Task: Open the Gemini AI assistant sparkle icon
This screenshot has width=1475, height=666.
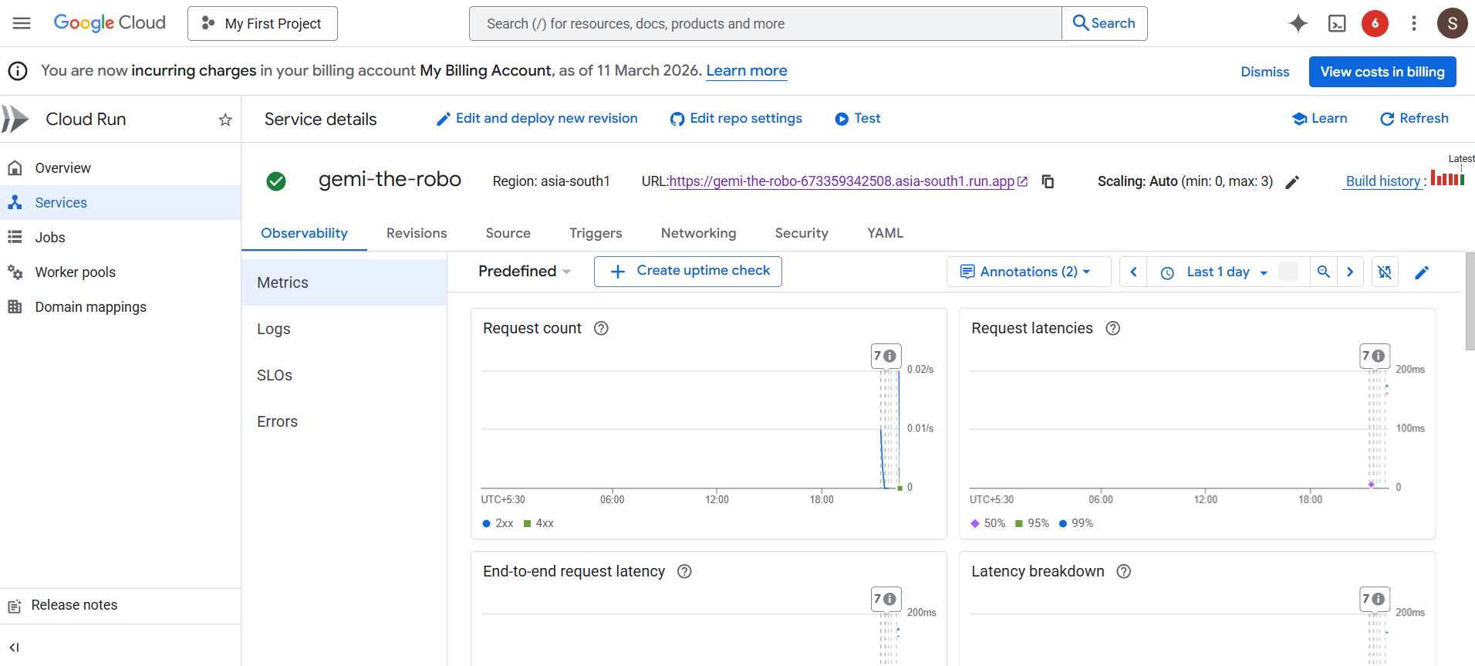Action: coord(1298,23)
